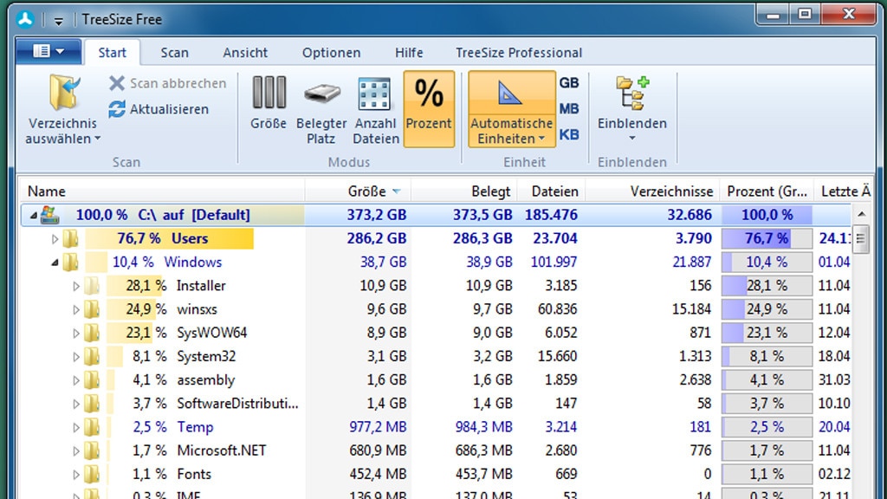Select the SoftwareDistributi... row name
This screenshot has height=499, width=887.
coord(237,404)
